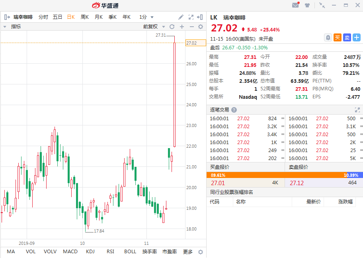Click bid price 27.01
The image size is (363, 258).
pyautogui.click(x=218, y=183)
